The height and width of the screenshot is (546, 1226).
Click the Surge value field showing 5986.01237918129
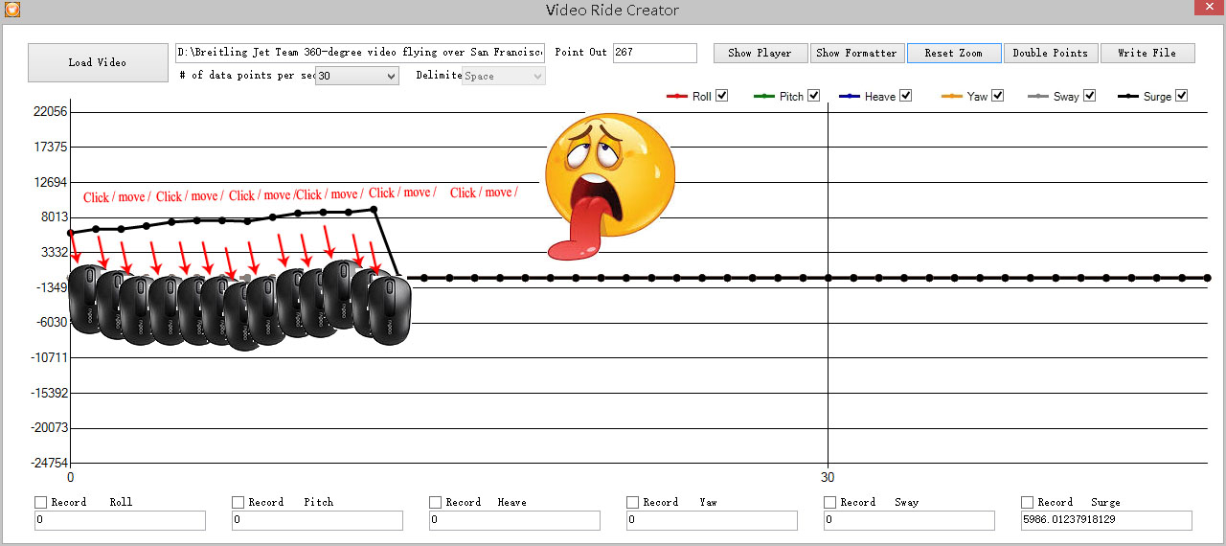pyautogui.click(x=1106, y=520)
